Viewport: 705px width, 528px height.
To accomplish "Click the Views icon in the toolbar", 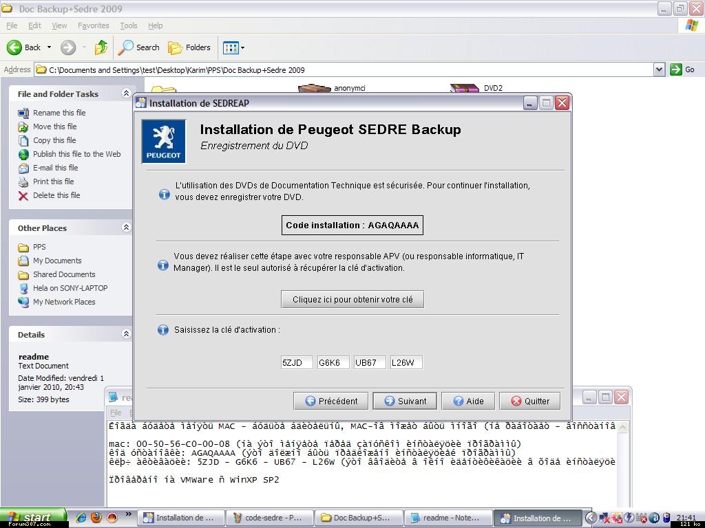I will coord(231,47).
